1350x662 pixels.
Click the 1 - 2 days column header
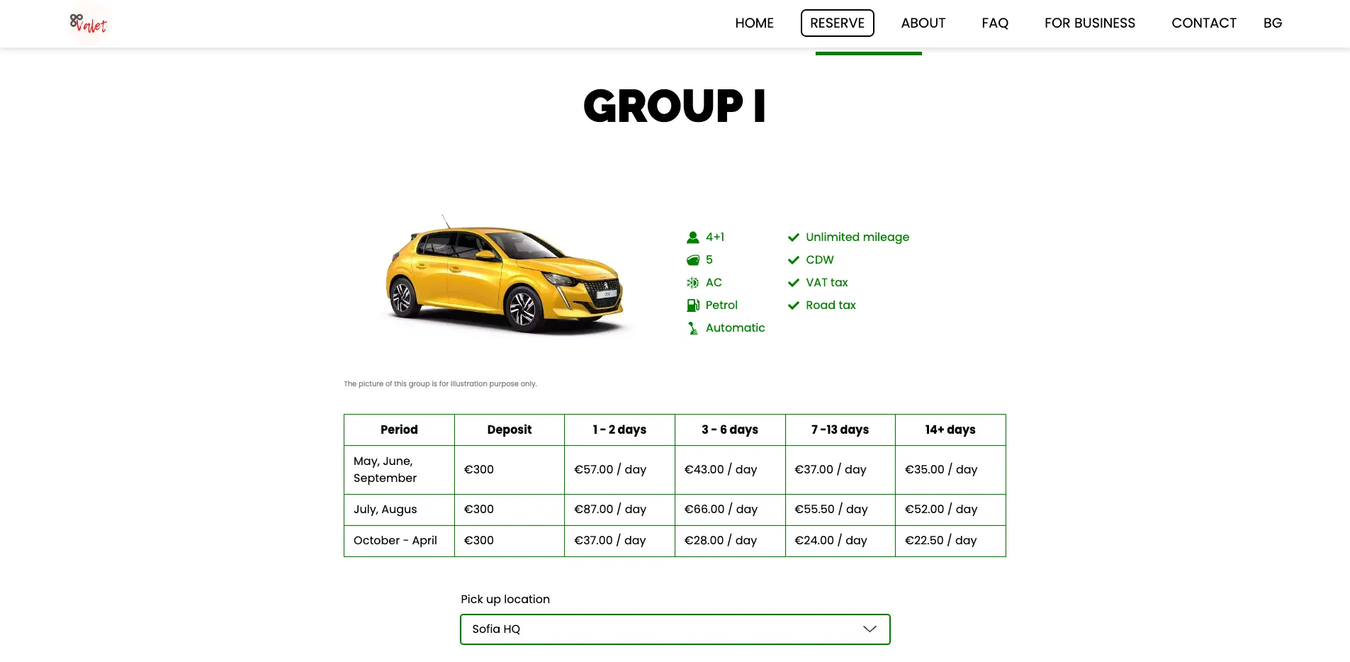(619, 430)
